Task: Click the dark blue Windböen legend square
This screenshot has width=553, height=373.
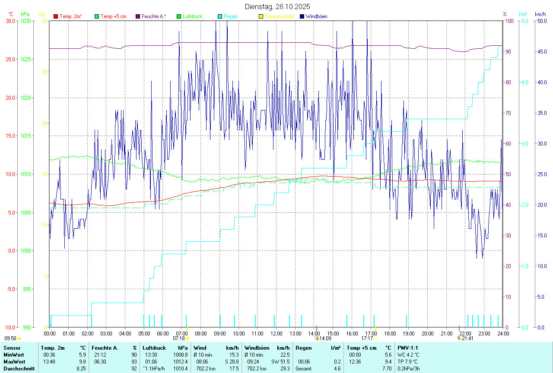Action: click(x=302, y=16)
